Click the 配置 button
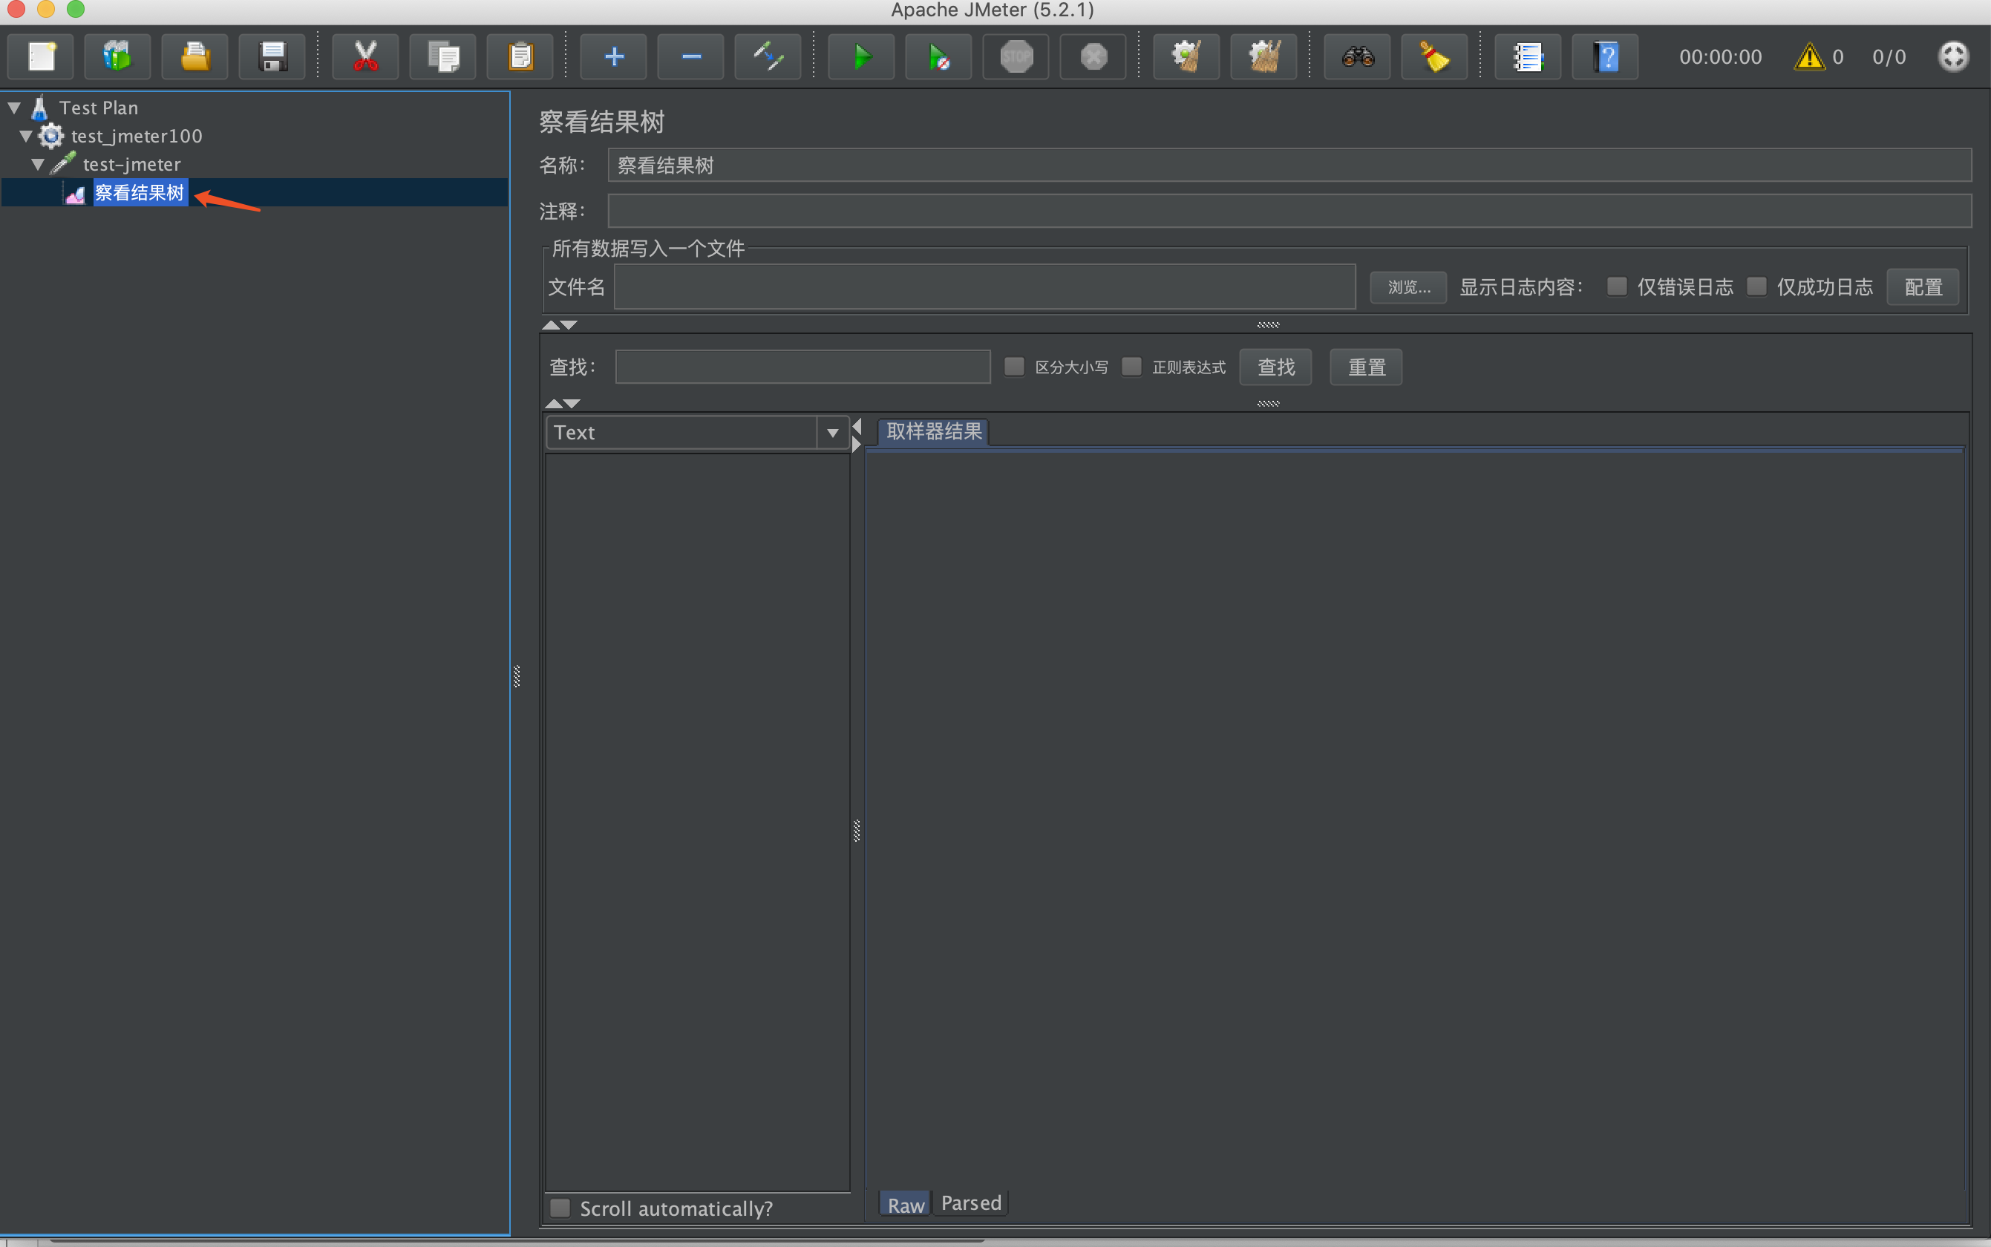 [x=1923, y=287]
